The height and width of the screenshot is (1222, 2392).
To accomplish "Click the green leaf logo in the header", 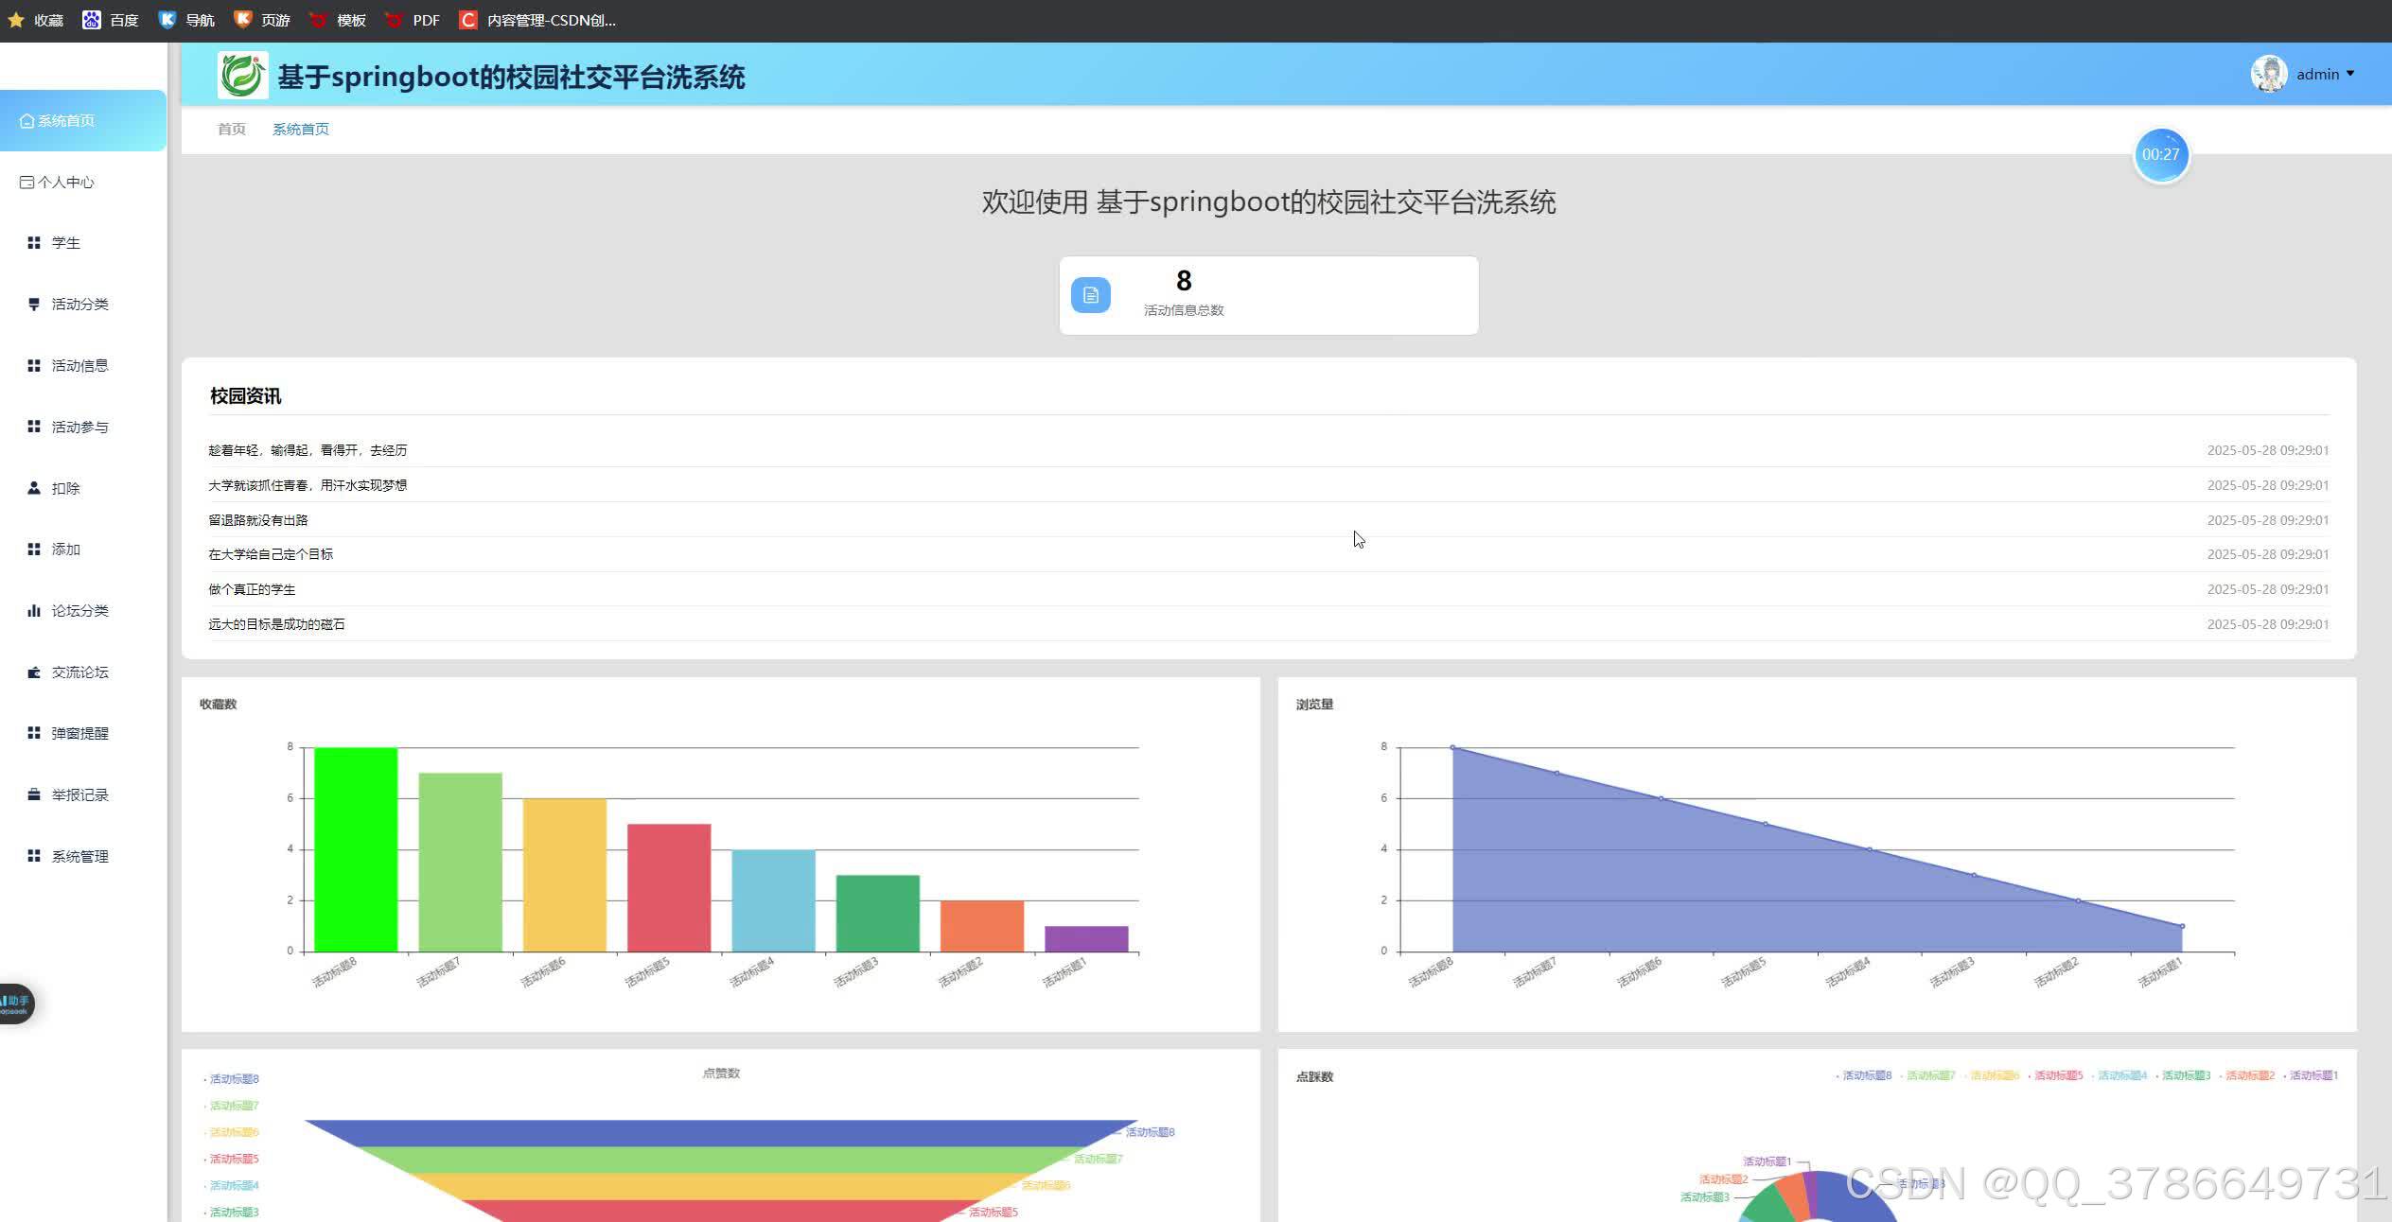I will (242, 76).
